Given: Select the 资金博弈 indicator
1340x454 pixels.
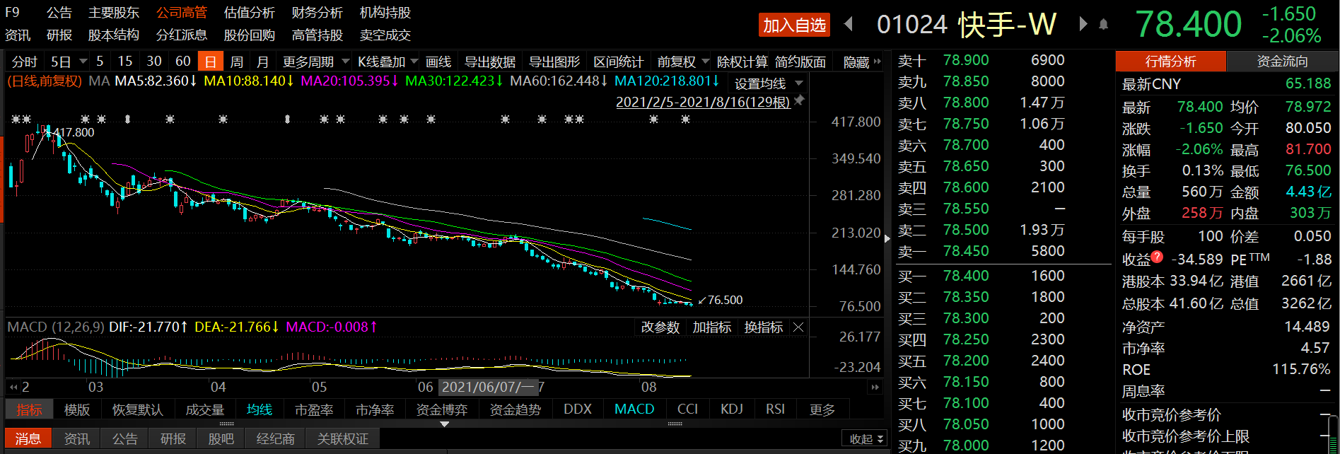Looking at the screenshot, I should pos(442,409).
